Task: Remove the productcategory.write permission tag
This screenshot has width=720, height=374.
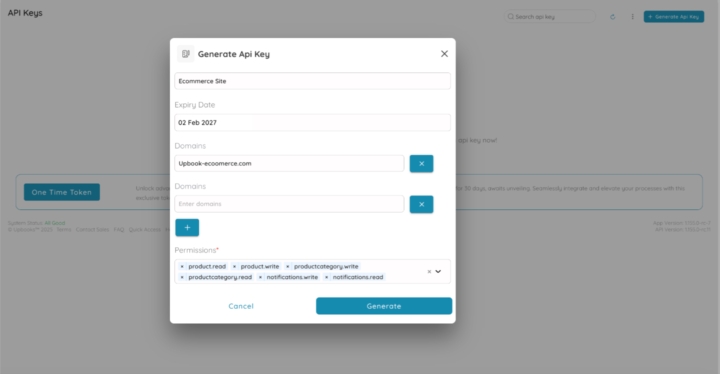Action: coord(288,266)
